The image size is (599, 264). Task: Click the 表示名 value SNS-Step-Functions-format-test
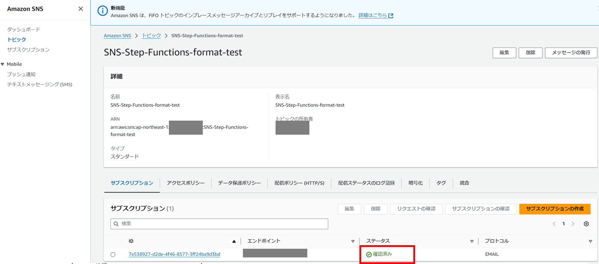pos(310,105)
